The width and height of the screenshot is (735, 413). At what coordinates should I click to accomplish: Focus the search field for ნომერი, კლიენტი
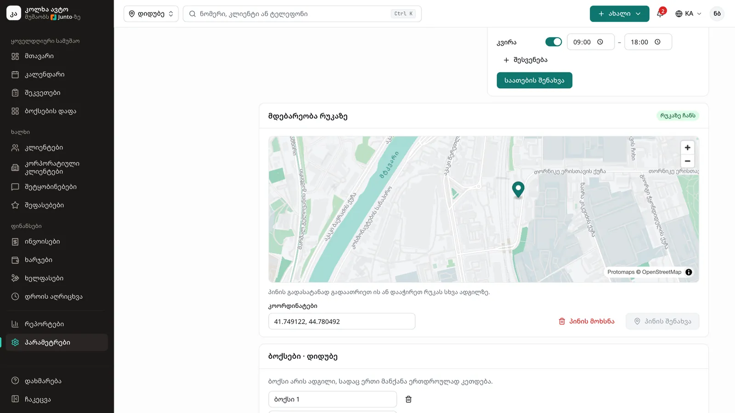point(302,14)
